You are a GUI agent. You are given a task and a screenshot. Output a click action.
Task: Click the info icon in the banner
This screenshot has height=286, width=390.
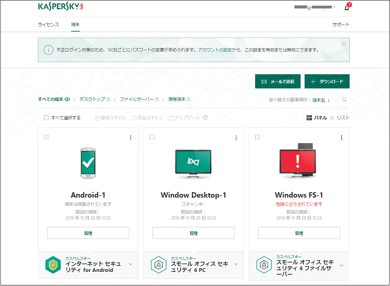click(48, 50)
